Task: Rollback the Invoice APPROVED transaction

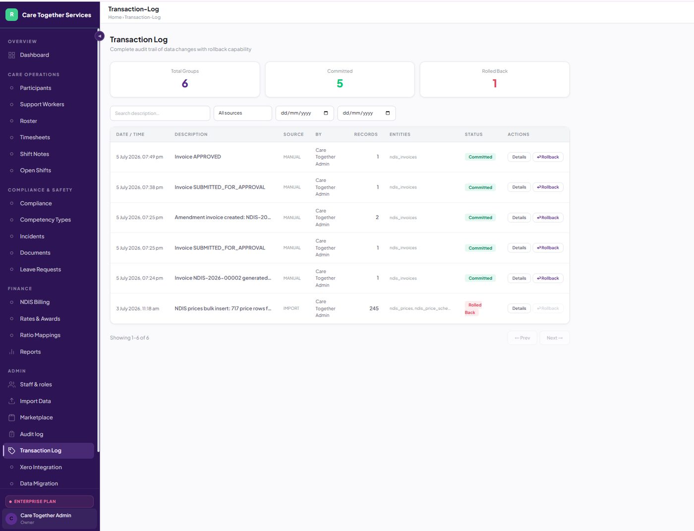Action: point(548,157)
